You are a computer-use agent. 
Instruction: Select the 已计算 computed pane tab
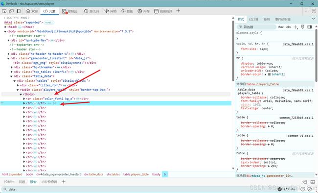pyautogui.click(x=253, y=19)
